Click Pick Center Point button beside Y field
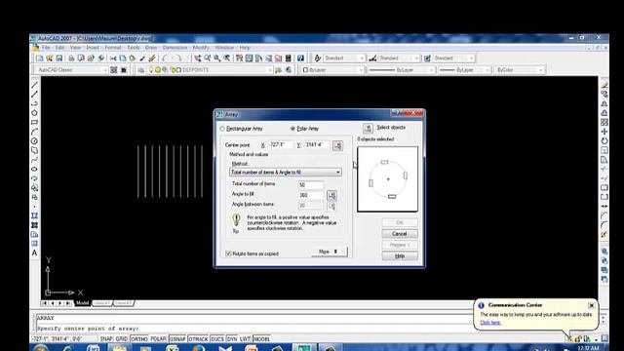This screenshot has height=351, width=624. [337, 145]
